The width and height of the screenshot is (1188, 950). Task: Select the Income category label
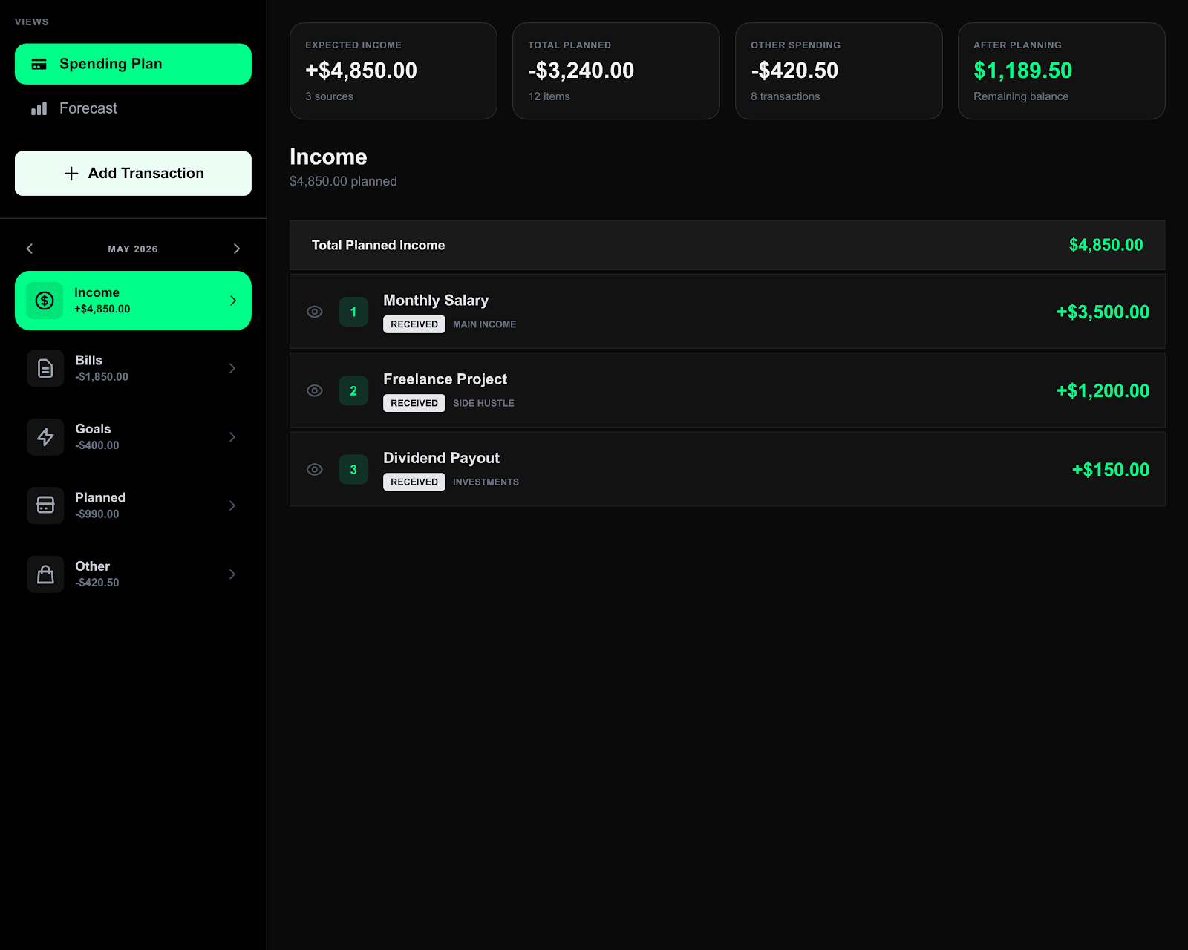coord(97,292)
